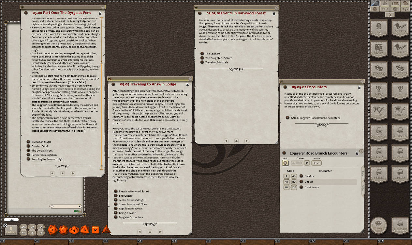The height and width of the screenshot is (245, 412).
Task: Open the Items panel in the sidebar
Action: pyautogui.click(x=379, y=111)
